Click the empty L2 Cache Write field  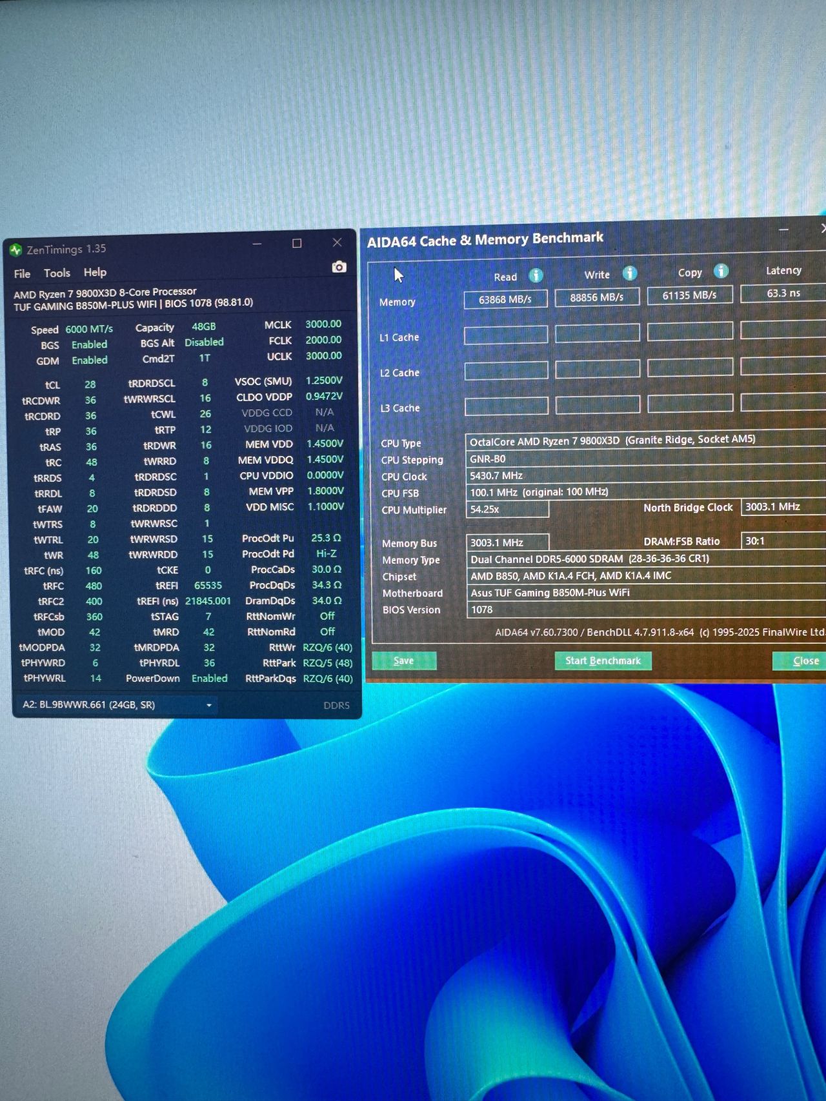(x=598, y=369)
